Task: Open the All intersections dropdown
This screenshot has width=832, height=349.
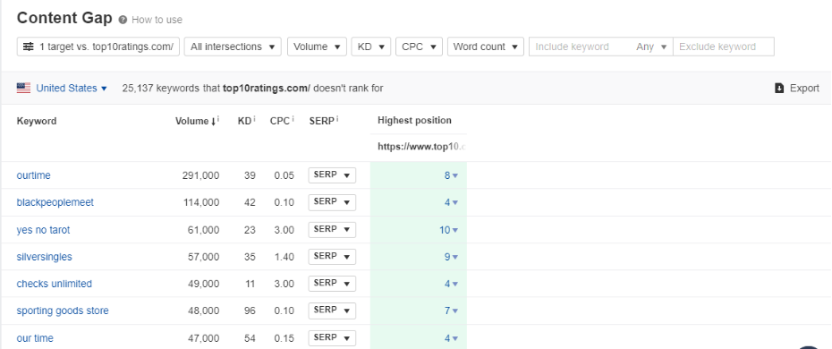Action: click(x=233, y=47)
